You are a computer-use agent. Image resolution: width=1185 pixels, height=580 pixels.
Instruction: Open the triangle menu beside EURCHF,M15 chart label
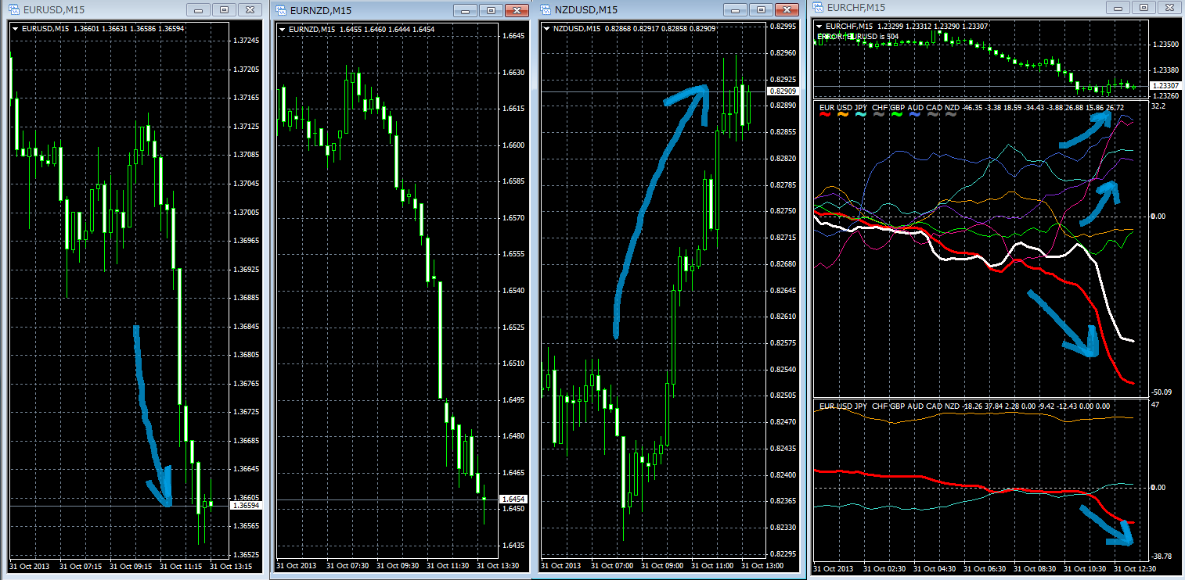819,27
